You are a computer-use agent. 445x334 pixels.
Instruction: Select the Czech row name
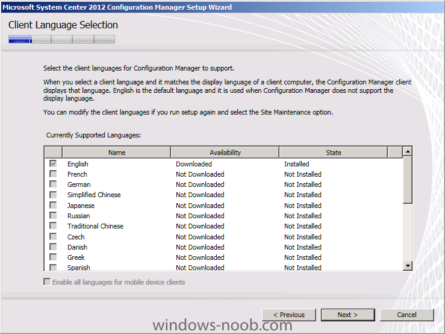pyautogui.click(x=76, y=237)
